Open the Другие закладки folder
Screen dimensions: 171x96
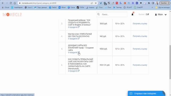pos(163,7)
